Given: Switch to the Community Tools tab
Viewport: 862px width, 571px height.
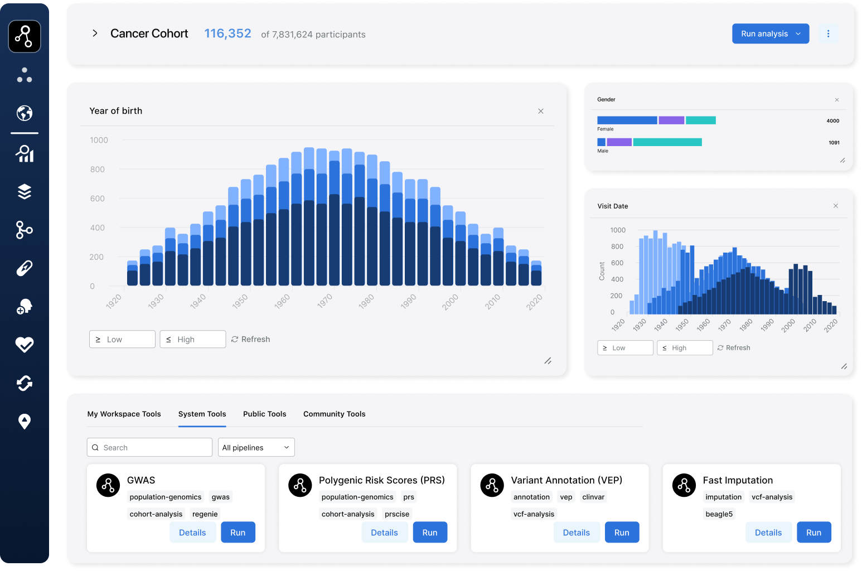Looking at the screenshot, I should click(334, 414).
